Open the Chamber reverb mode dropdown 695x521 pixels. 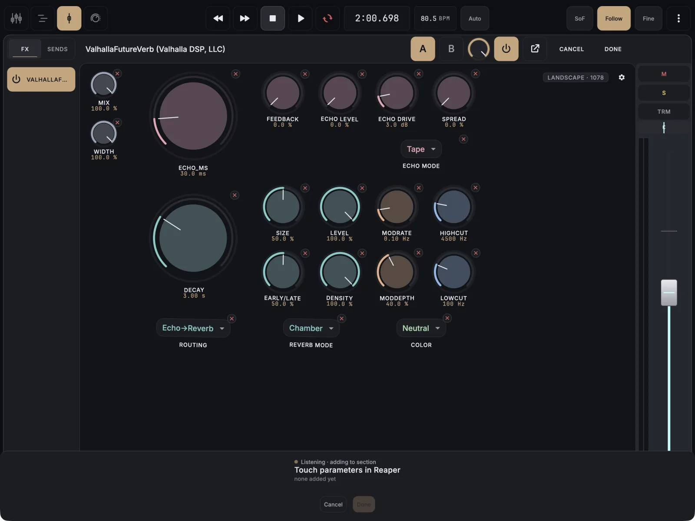click(x=311, y=328)
